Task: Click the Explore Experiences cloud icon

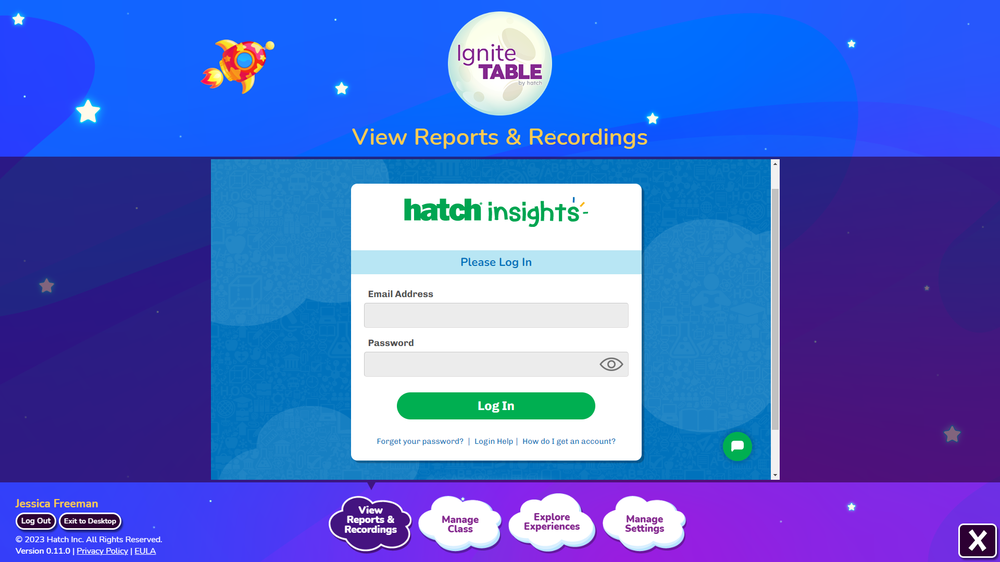Action: click(x=552, y=522)
